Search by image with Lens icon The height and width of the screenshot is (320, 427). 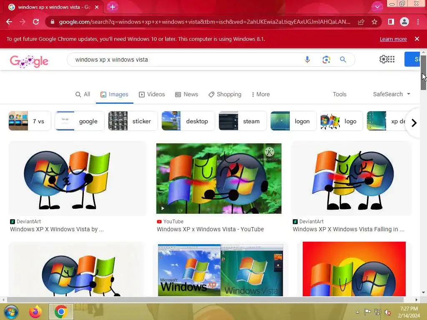click(326, 60)
